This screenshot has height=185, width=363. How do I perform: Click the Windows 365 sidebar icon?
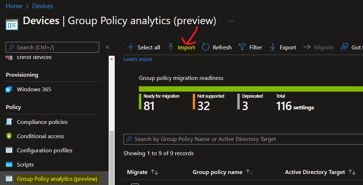[x=9, y=89]
